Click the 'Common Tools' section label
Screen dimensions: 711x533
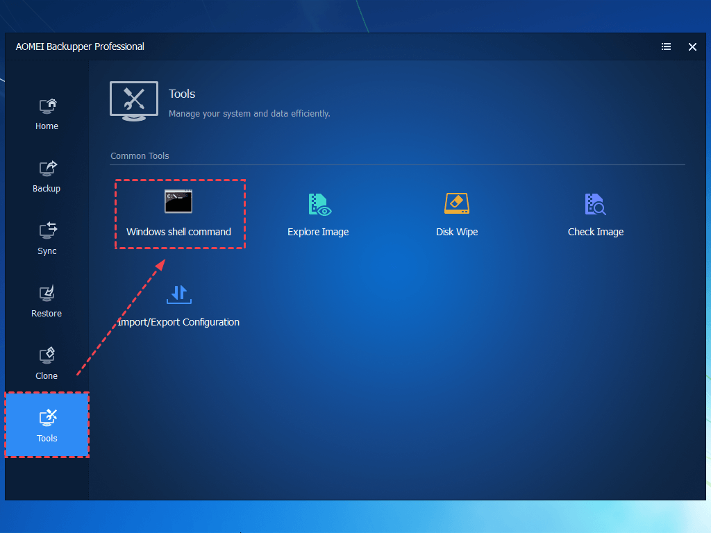tap(140, 156)
